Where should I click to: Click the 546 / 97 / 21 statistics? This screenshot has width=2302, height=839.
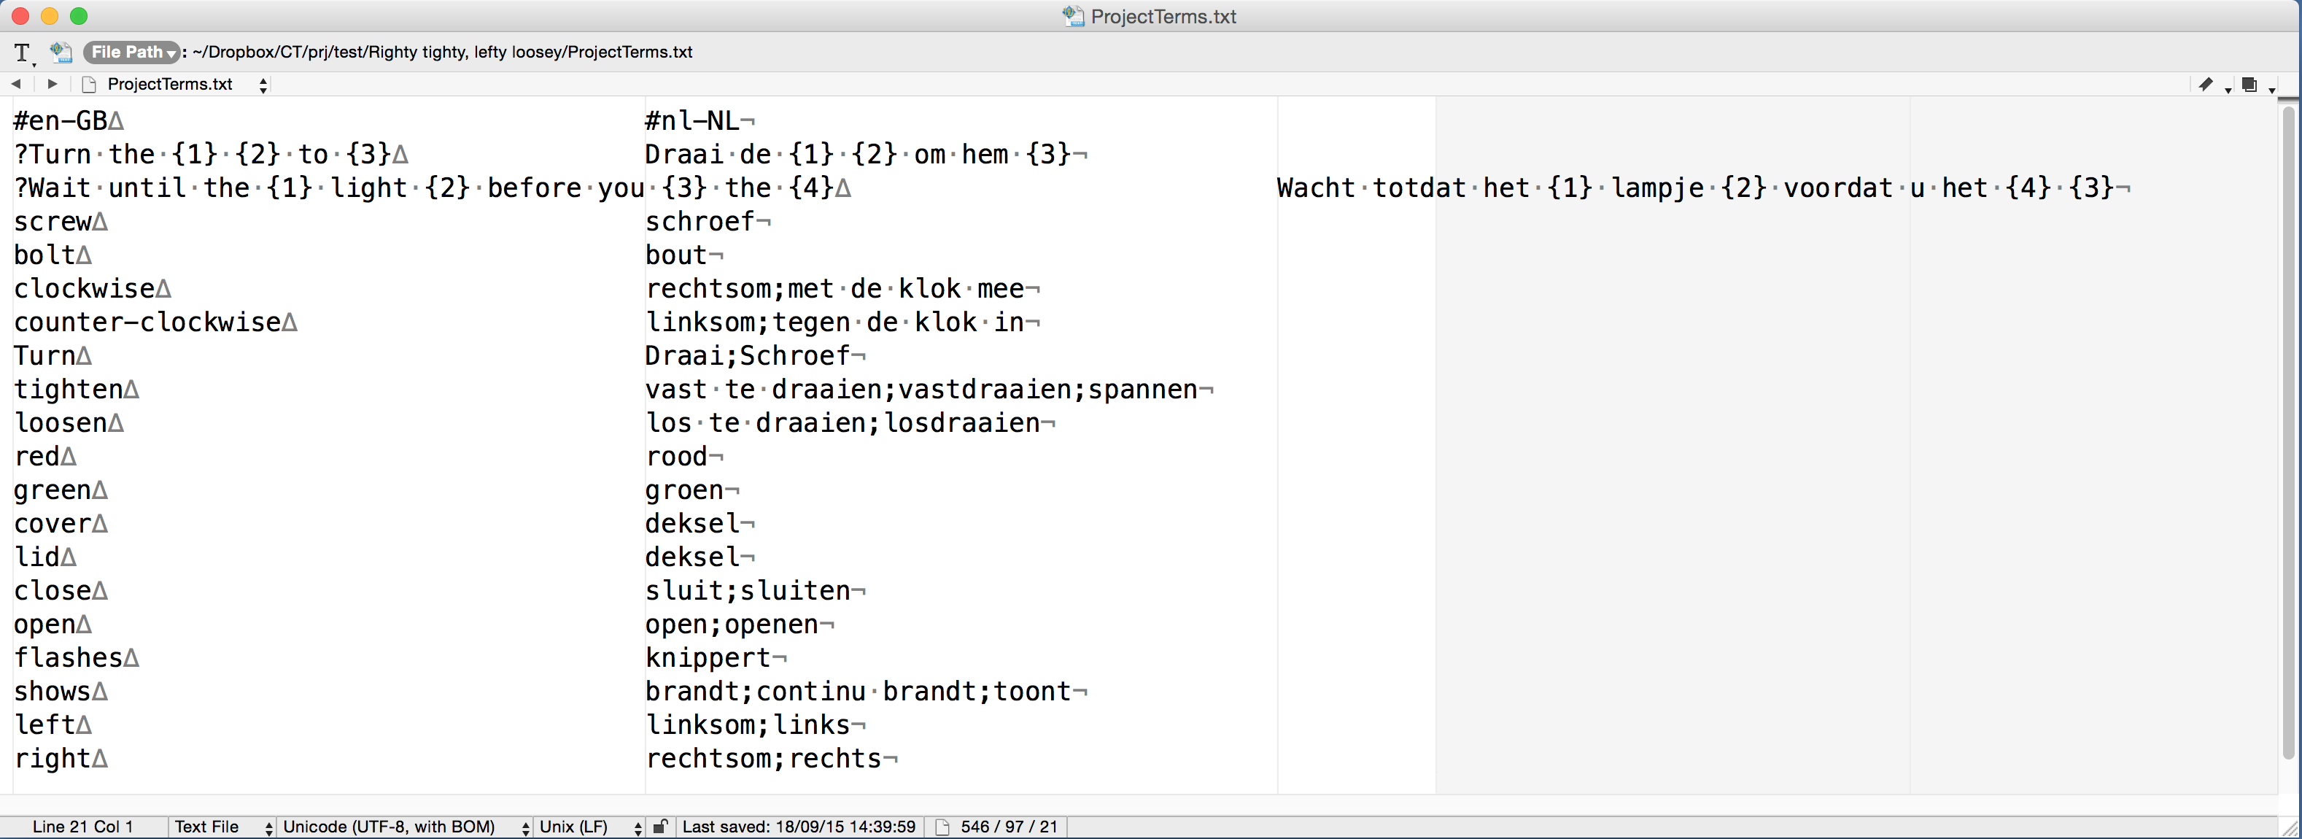(x=1009, y=827)
